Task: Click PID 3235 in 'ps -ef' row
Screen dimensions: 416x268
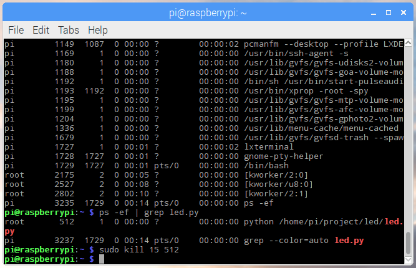Action: click(64, 203)
